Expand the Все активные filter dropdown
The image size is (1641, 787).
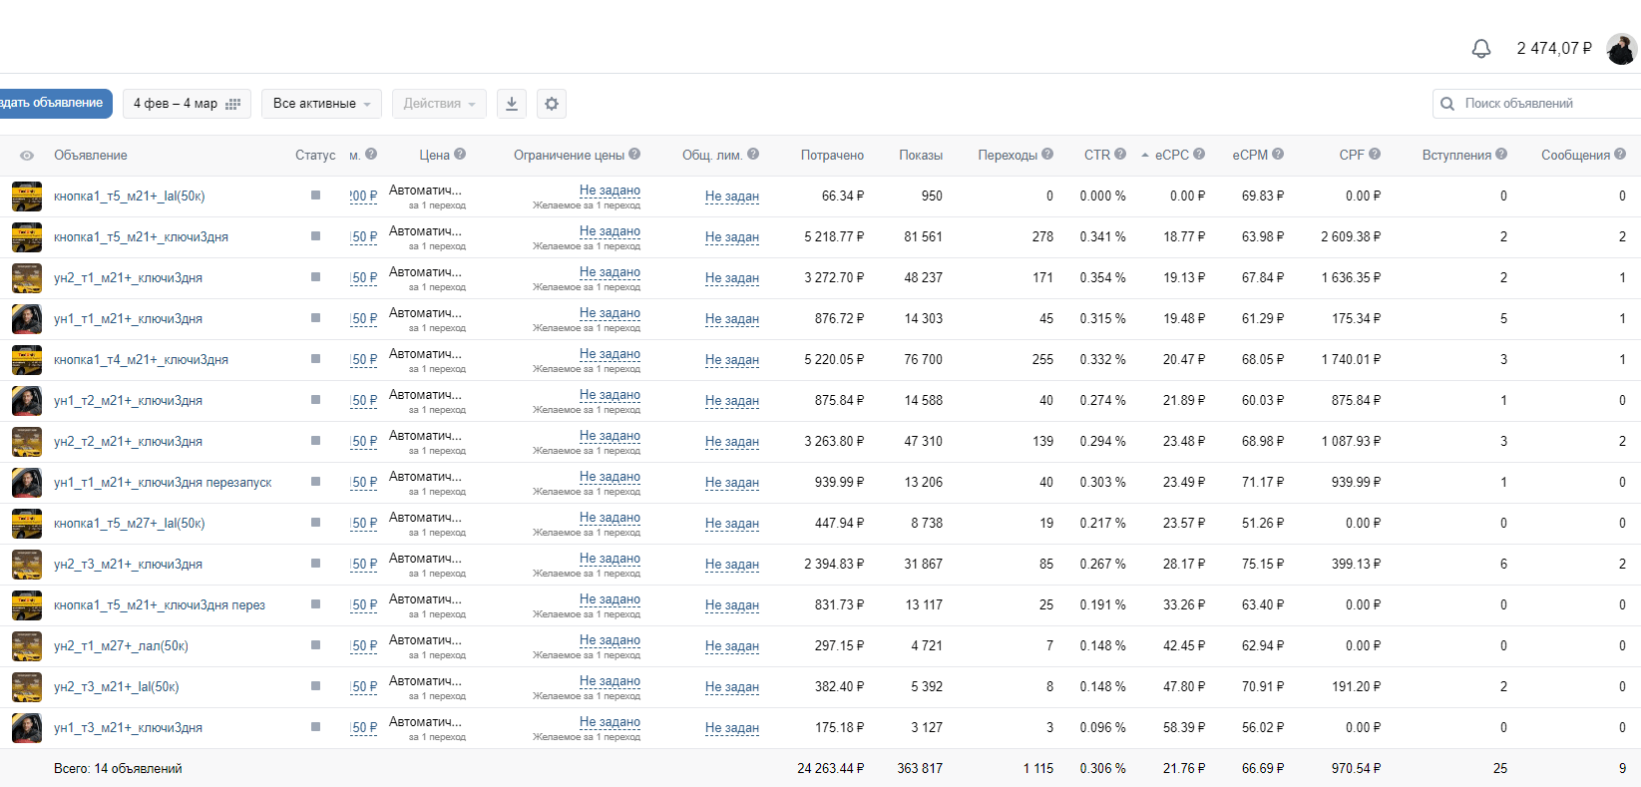point(322,104)
